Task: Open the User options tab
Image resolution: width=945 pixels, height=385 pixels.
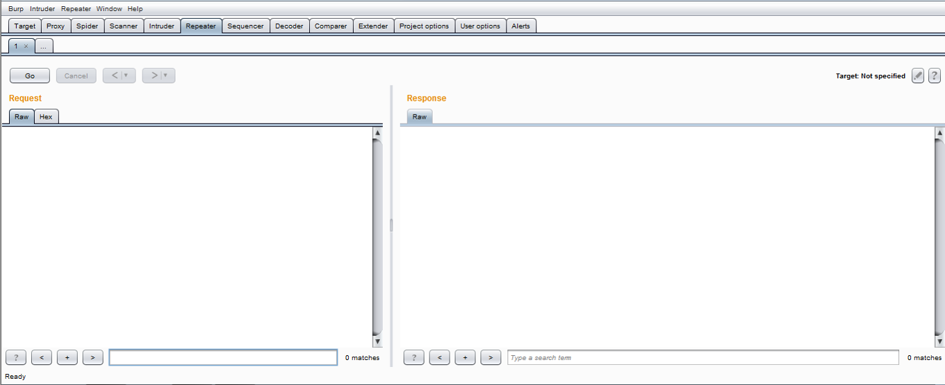Action: 480,26
